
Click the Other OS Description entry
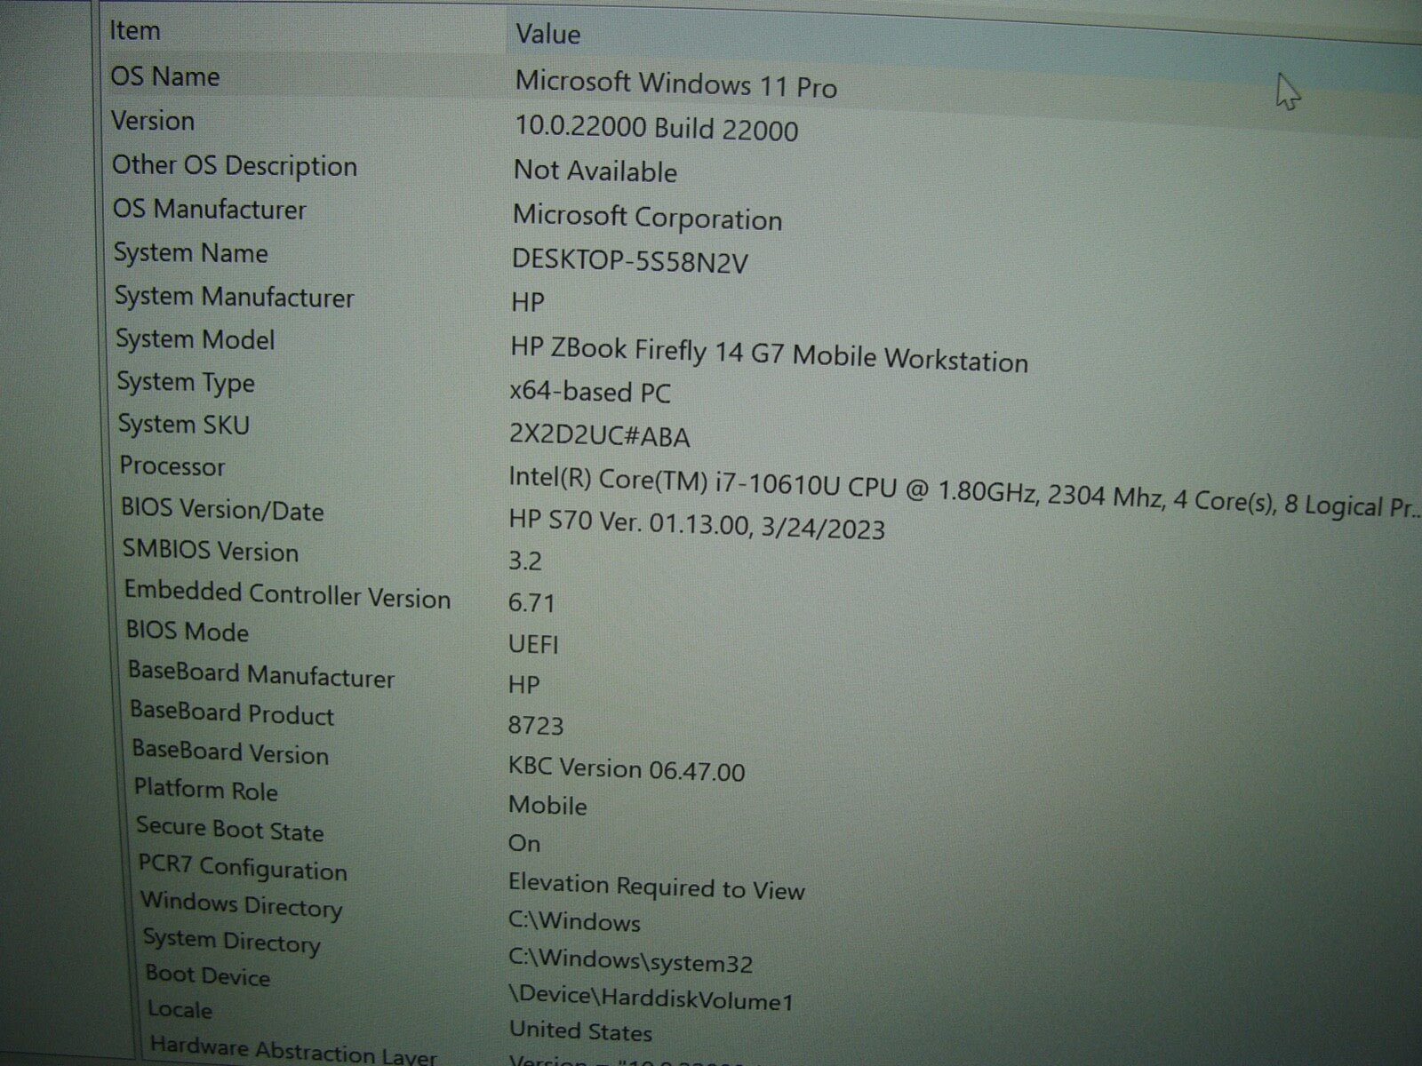tap(235, 166)
